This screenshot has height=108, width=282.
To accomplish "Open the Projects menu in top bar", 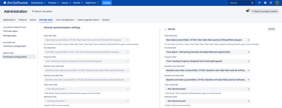I will tap(54, 3).
